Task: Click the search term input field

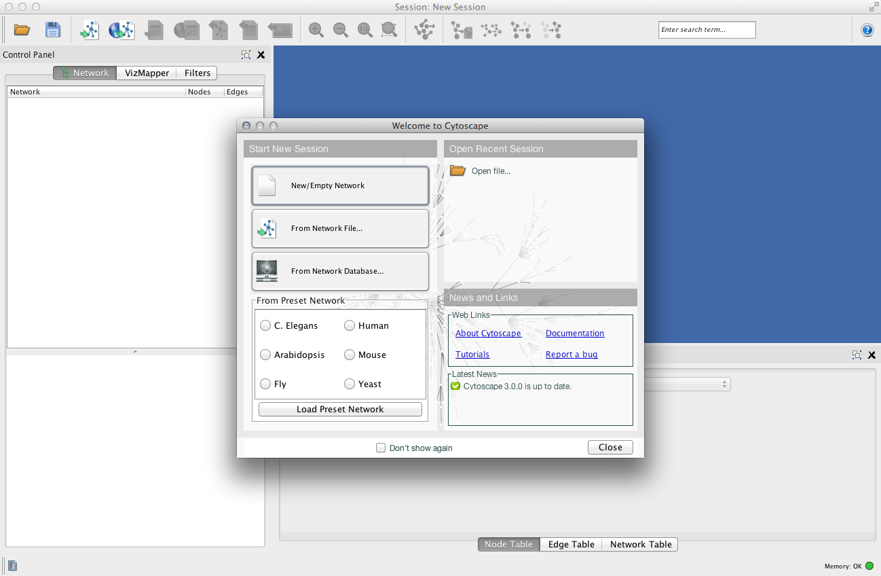Action: click(707, 30)
